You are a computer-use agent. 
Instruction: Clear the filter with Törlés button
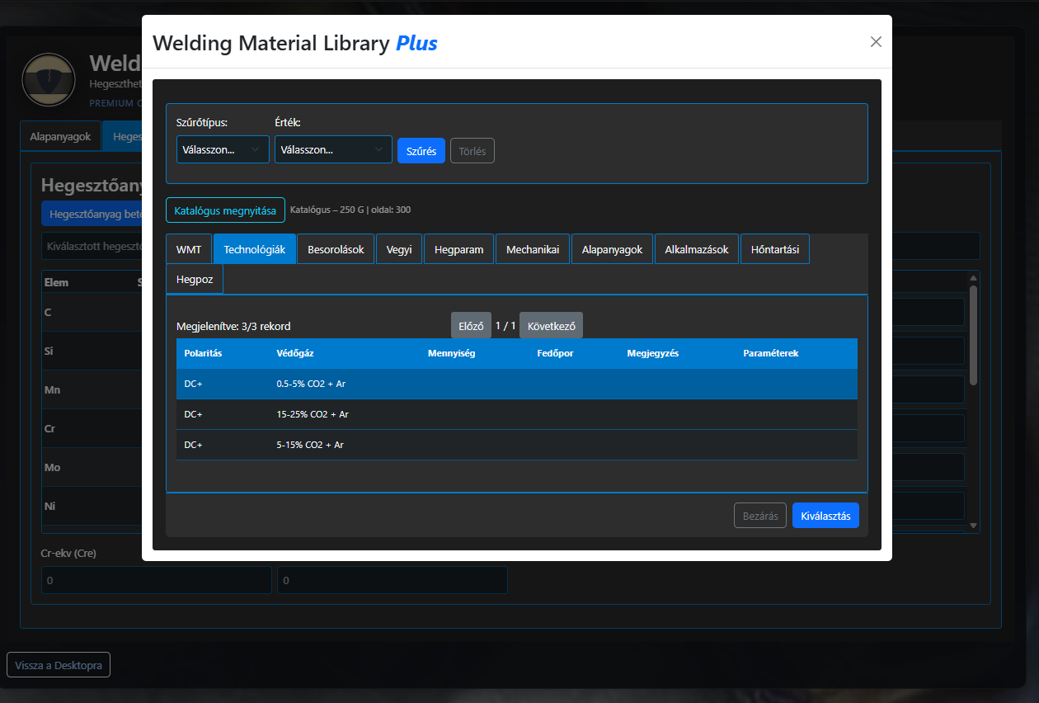[x=472, y=151]
